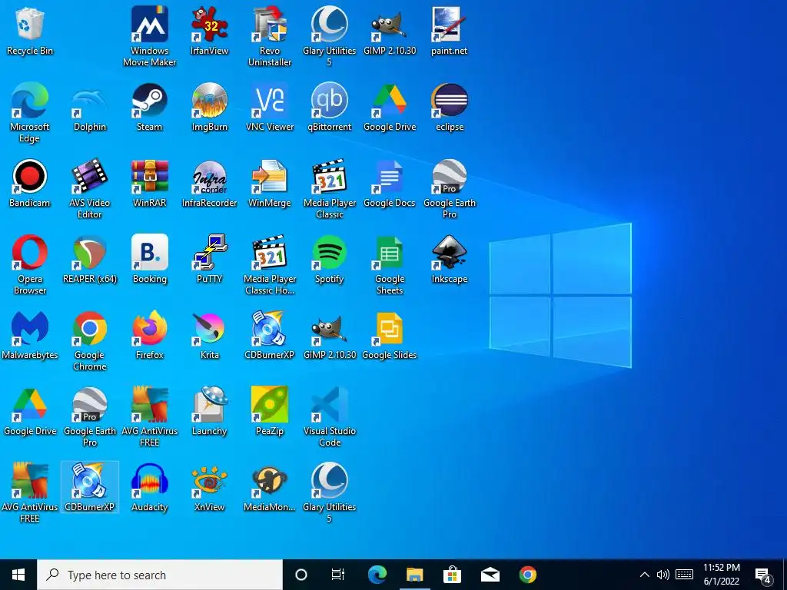The width and height of the screenshot is (787, 590).
Task: Click the paint.net desktop shortcut
Action: (x=449, y=31)
